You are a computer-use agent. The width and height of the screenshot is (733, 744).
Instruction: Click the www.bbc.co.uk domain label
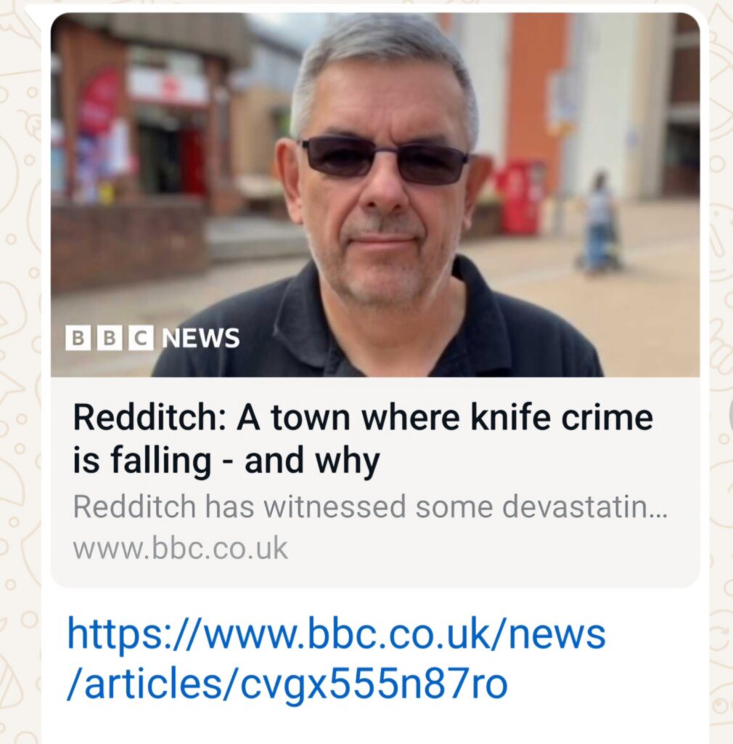[x=180, y=548]
